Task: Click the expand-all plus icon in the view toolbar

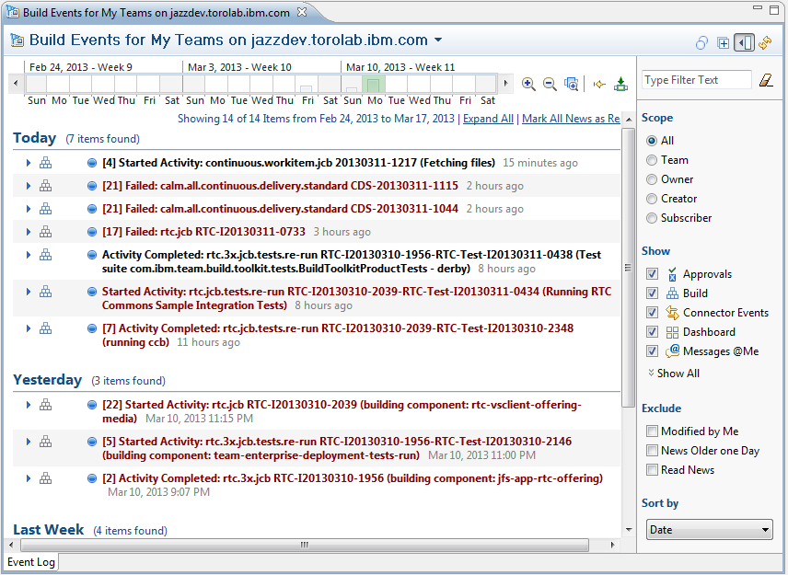Action: pos(724,43)
